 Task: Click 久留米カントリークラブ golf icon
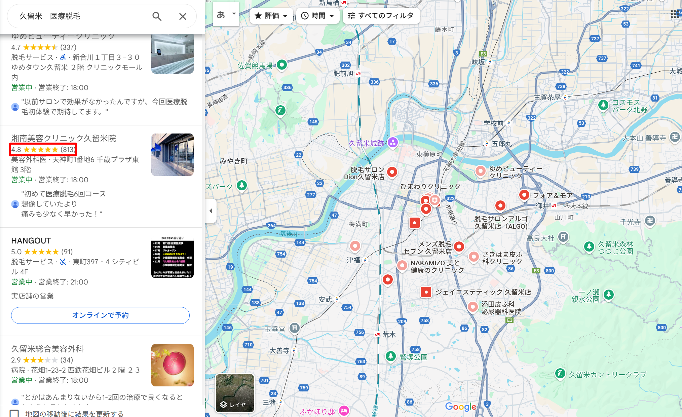point(560,373)
